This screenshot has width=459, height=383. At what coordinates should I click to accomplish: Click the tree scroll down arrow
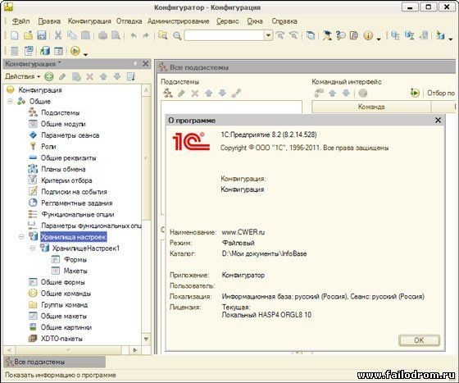(146, 339)
